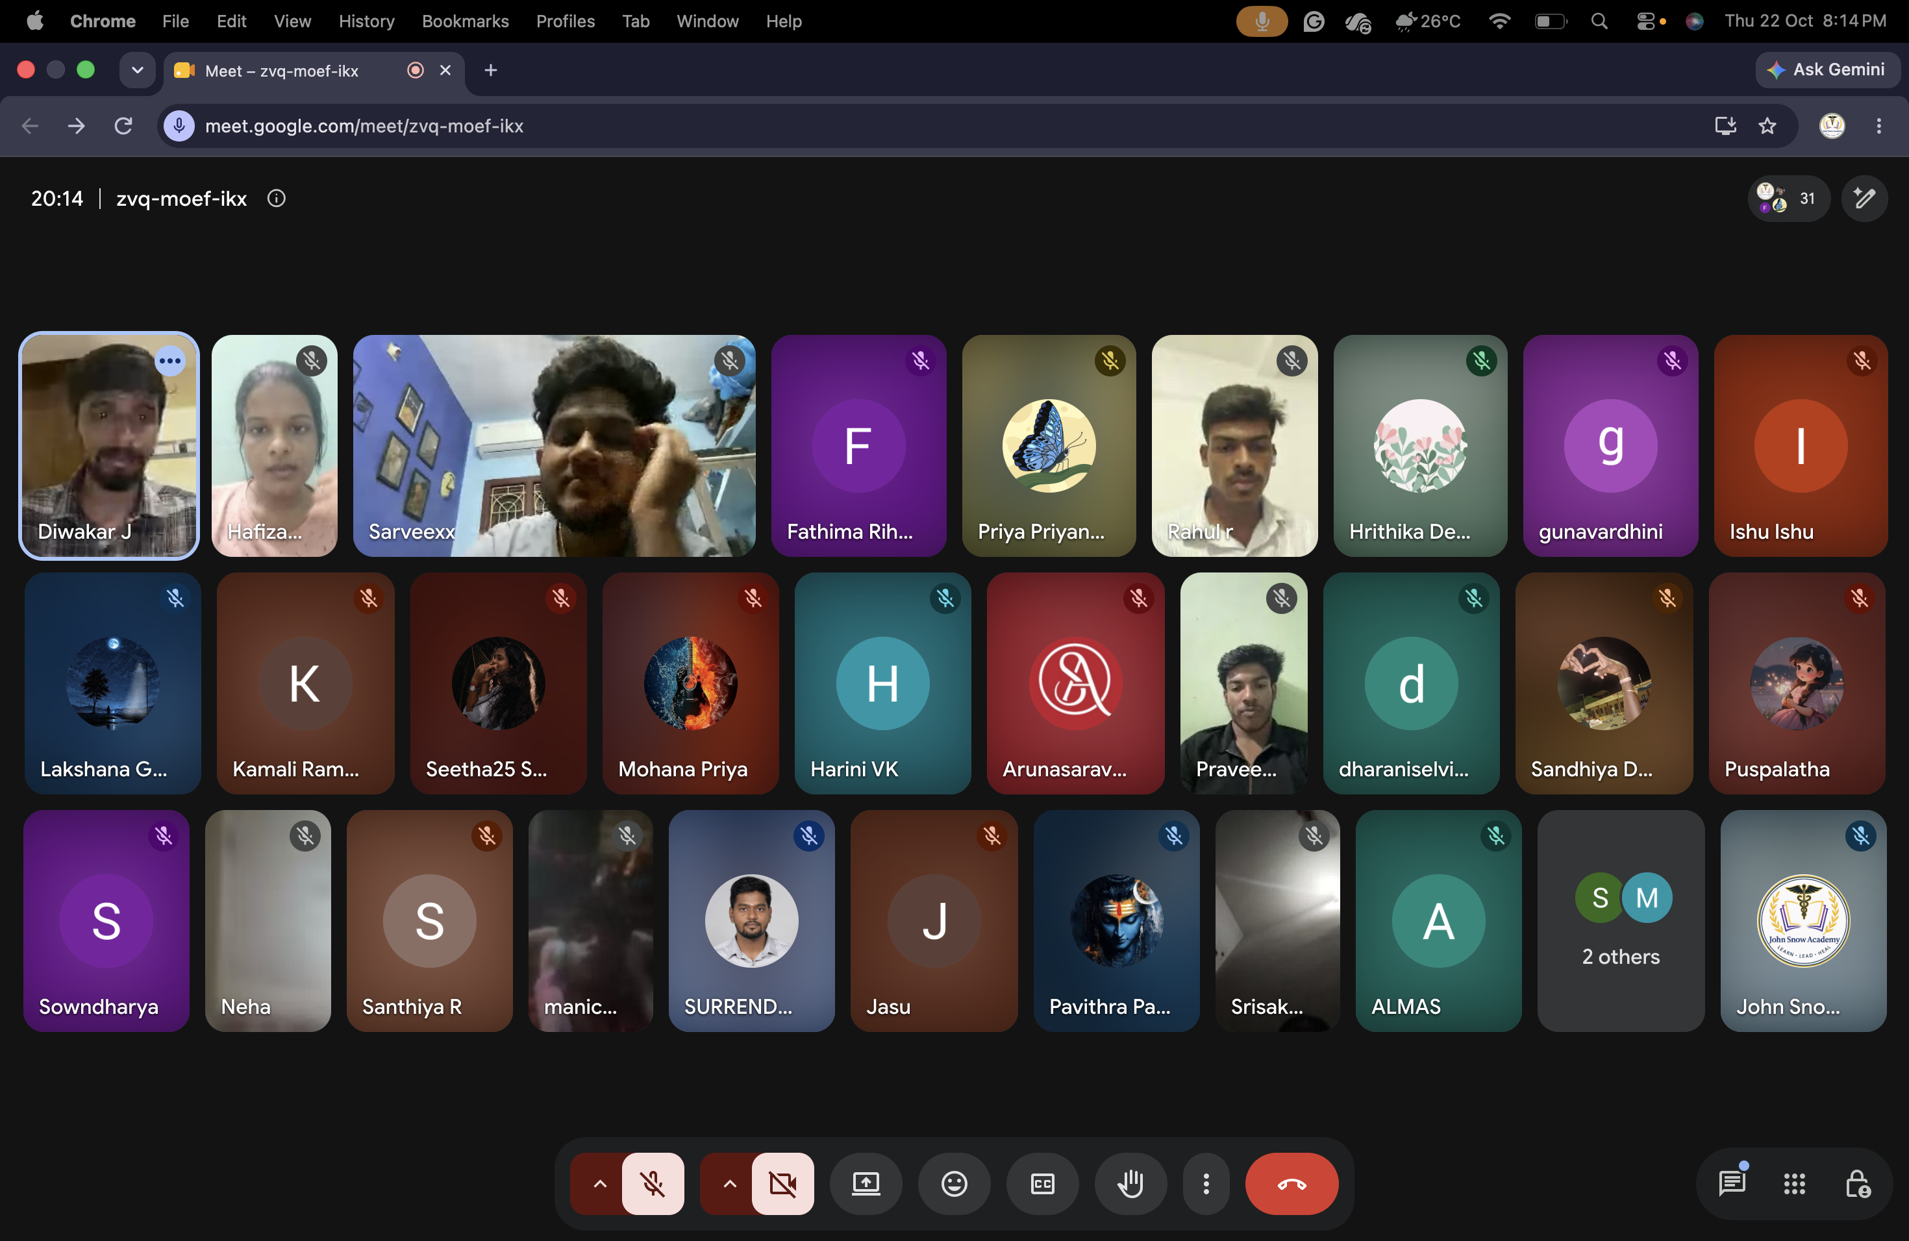
Task: Toggle closed captions CC button
Action: (1042, 1183)
